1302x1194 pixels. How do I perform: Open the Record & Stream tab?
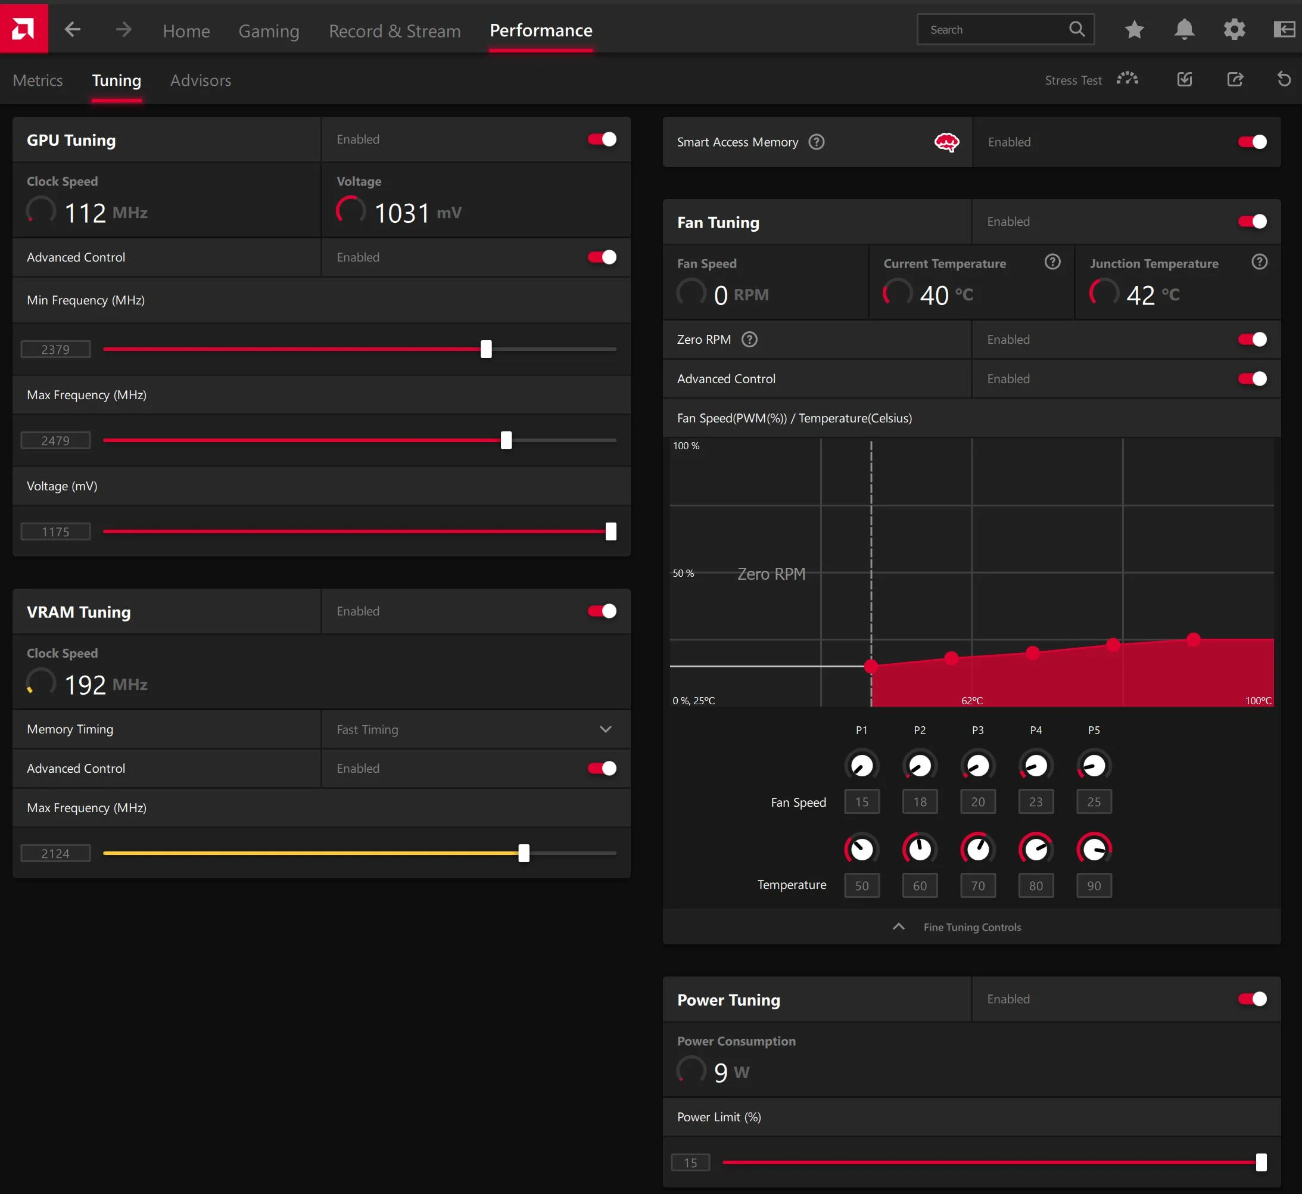(395, 30)
